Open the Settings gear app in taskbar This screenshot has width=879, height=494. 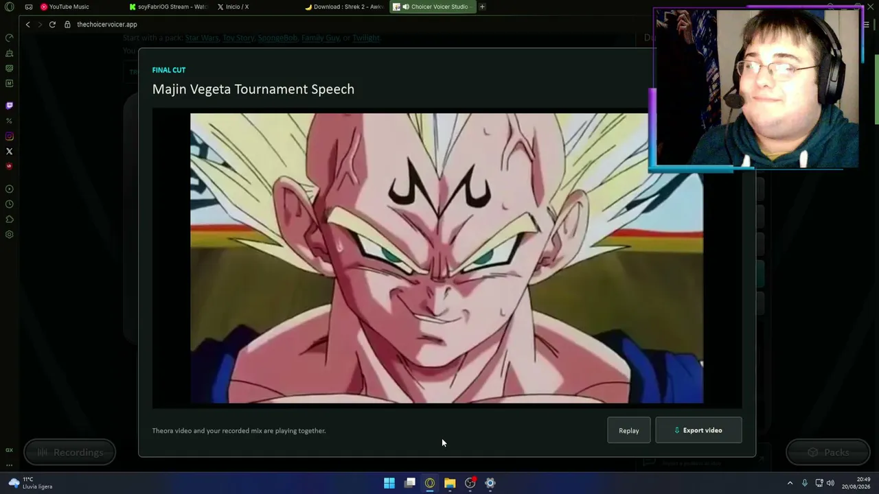point(490,483)
